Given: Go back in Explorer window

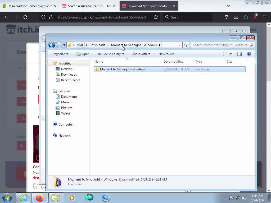Looking at the screenshot, I should (52, 45).
